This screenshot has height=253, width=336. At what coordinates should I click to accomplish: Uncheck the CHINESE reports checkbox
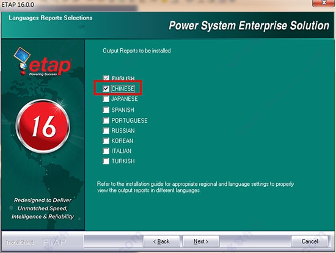coord(106,89)
